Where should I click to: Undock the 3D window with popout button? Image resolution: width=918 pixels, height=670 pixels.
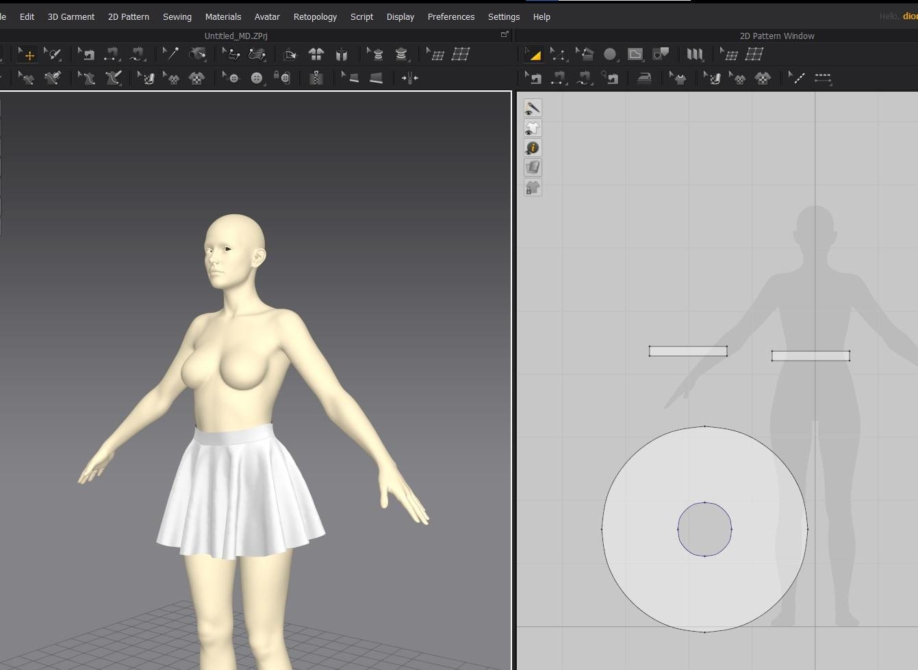505,35
